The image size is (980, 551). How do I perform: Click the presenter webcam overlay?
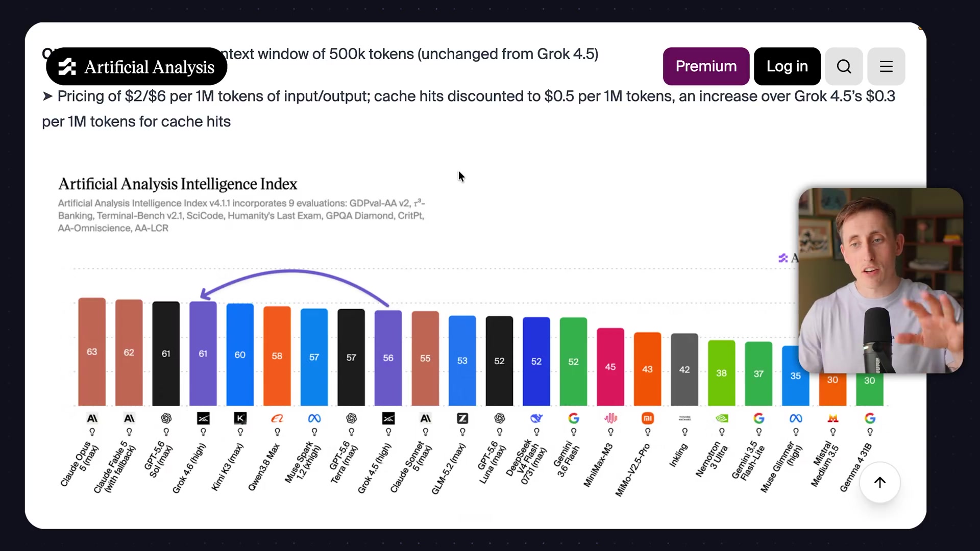coord(880,281)
